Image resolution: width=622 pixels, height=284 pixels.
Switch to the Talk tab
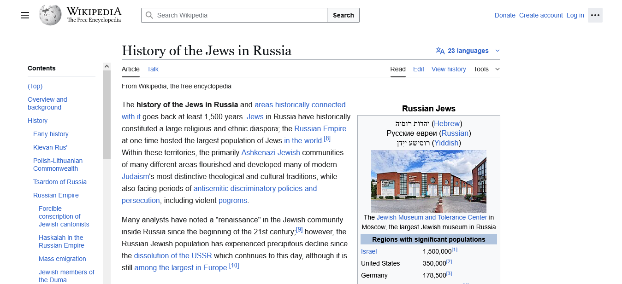153,69
